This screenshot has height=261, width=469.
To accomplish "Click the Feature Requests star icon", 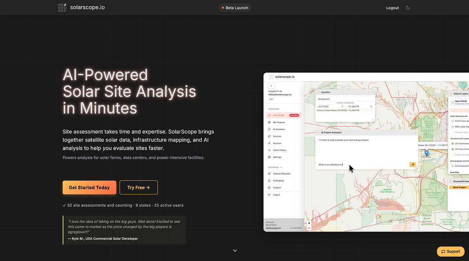I will click(269, 174).
